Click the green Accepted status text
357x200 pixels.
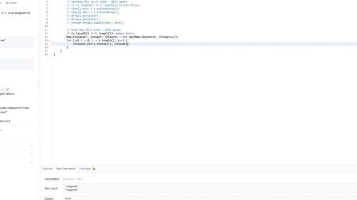(51, 179)
